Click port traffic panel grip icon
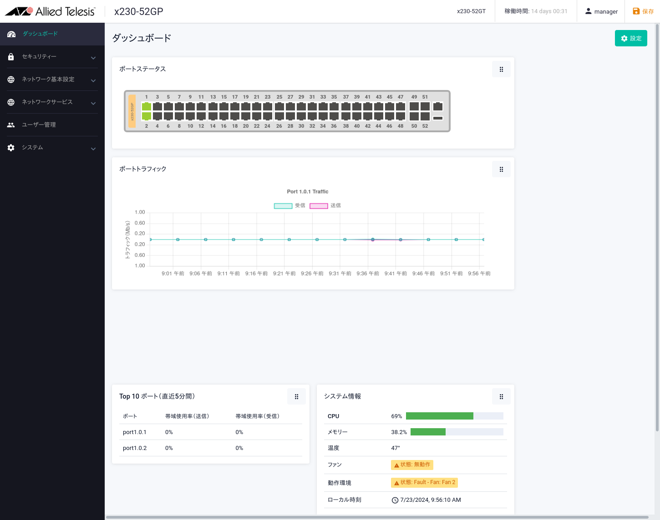Viewport: 660px width, 520px height. (501, 170)
